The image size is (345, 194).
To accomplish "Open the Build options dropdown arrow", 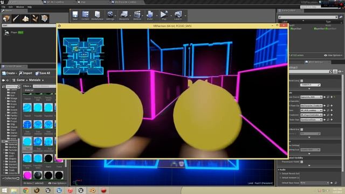I will 157,16.
